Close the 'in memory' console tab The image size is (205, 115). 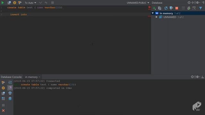point(40,77)
